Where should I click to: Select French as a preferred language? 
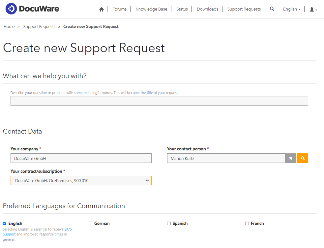tap(247, 223)
